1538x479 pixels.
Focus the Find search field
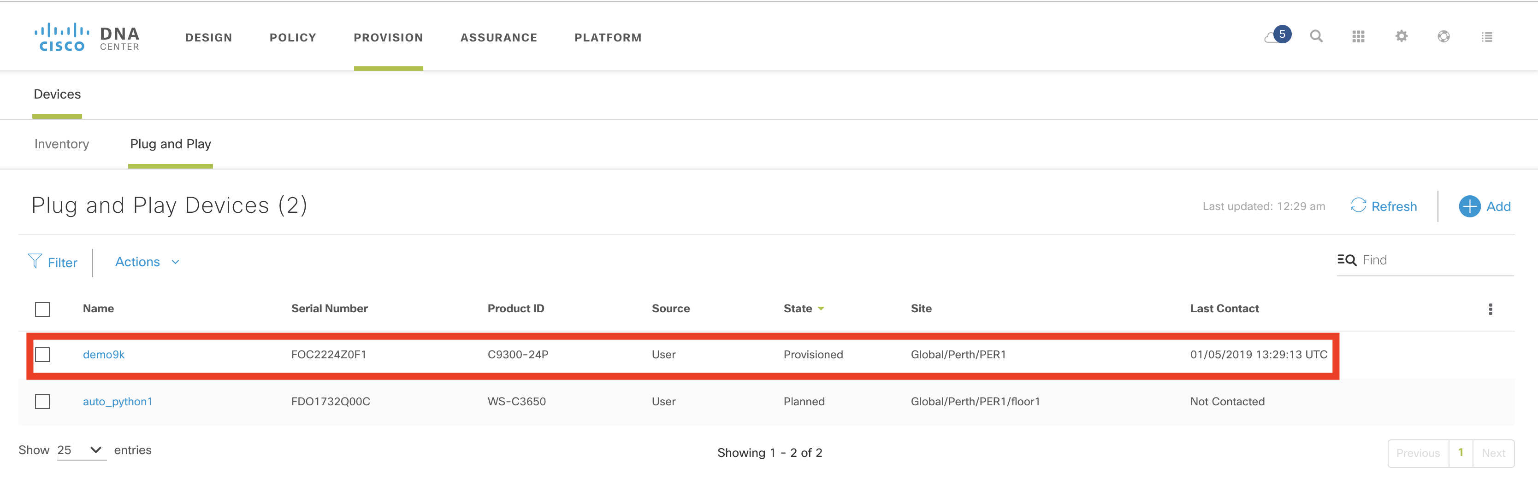[x=1433, y=260]
